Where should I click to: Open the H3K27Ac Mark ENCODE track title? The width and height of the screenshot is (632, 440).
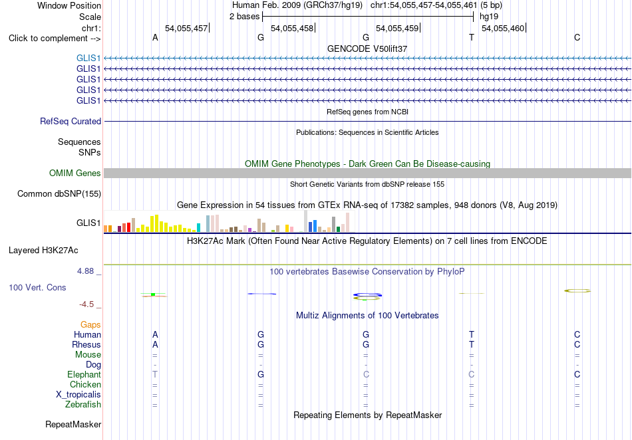(367, 241)
